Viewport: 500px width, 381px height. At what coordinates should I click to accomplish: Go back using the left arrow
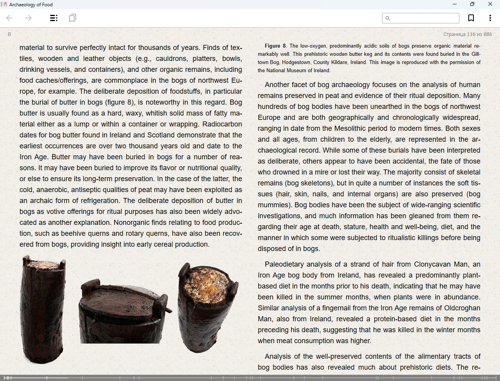10,18
